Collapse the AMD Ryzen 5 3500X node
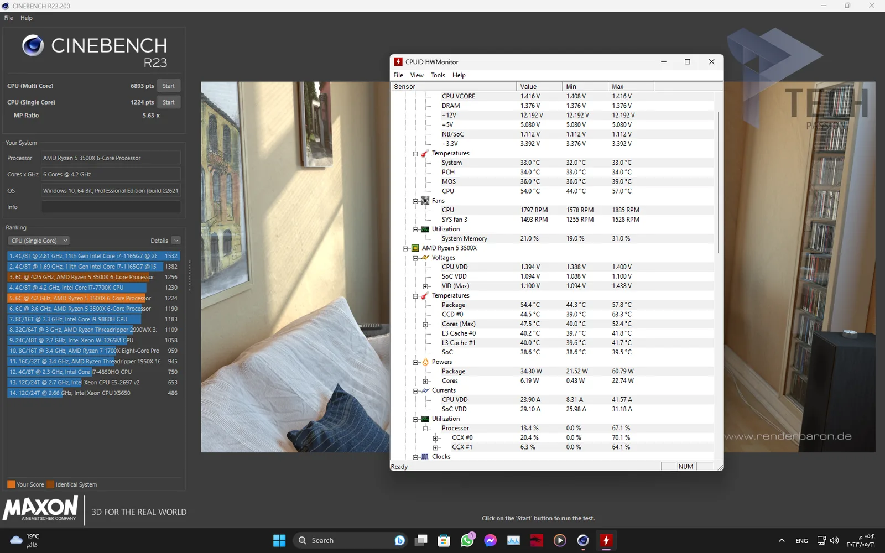This screenshot has width=885, height=553. tap(405, 248)
